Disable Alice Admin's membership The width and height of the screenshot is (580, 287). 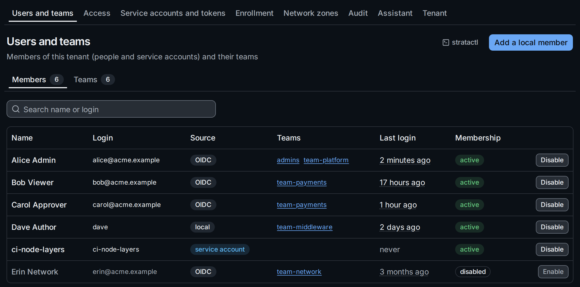point(552,160)
